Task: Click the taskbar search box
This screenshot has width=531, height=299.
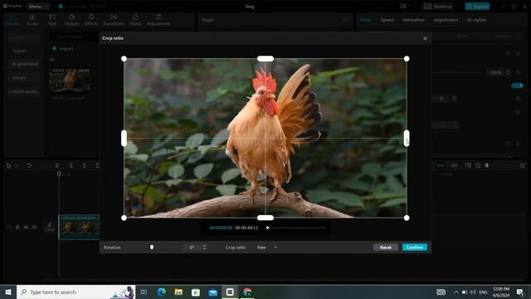Action: (76, 292)
